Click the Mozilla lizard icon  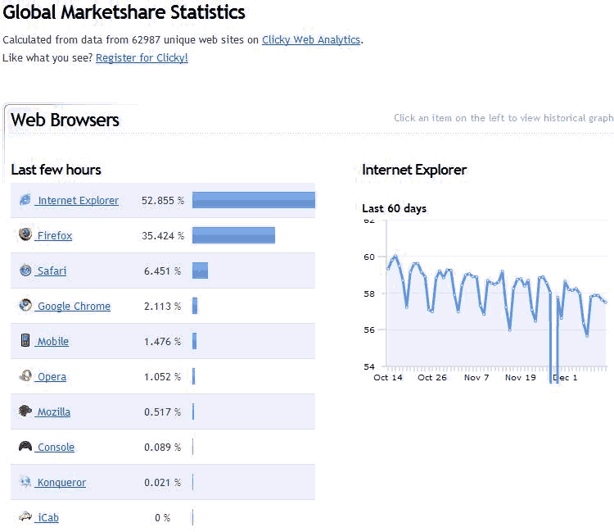pos(25,411)
